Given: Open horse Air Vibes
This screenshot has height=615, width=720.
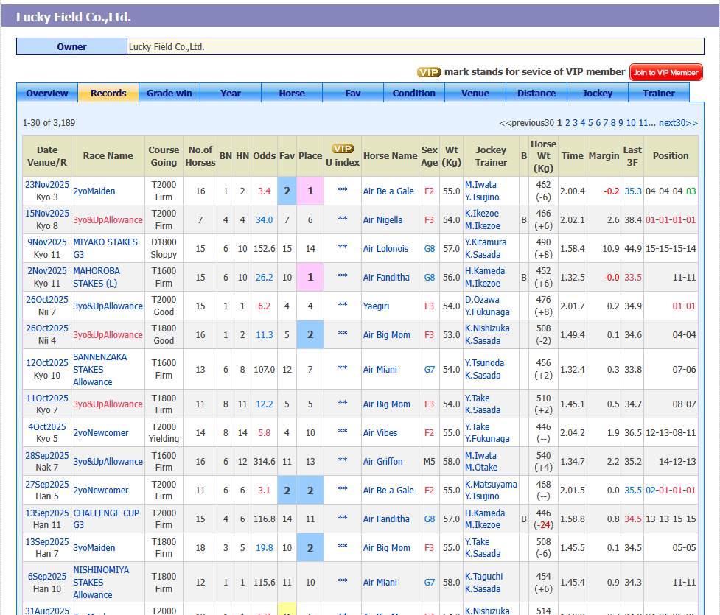Looking at the screenshot, I should click(380, 433).
